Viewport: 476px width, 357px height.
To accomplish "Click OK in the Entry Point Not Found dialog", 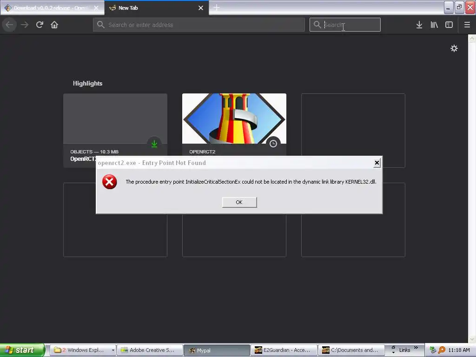I will click(239, 202).
